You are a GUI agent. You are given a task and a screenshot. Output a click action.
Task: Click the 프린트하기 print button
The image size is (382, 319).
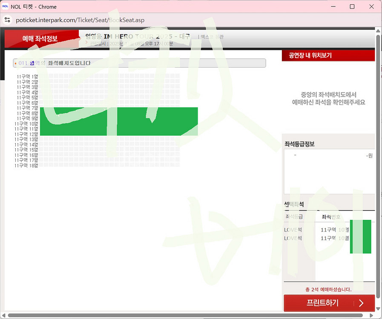pyautogui.click(x=329, y=303)
